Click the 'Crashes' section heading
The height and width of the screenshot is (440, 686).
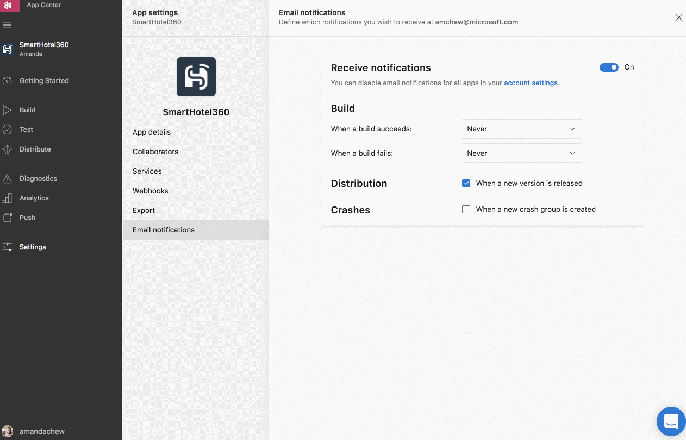[350, 210]
